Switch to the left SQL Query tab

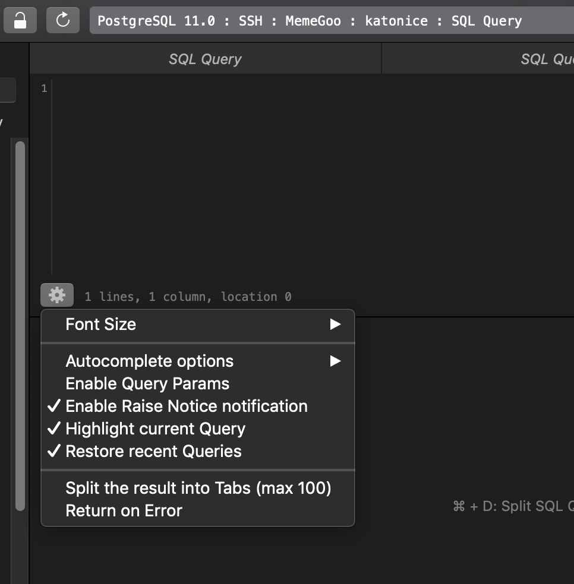(x=205, y=59)
